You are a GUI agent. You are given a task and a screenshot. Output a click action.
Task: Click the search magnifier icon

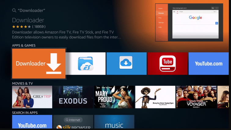[x=14, y=11]
